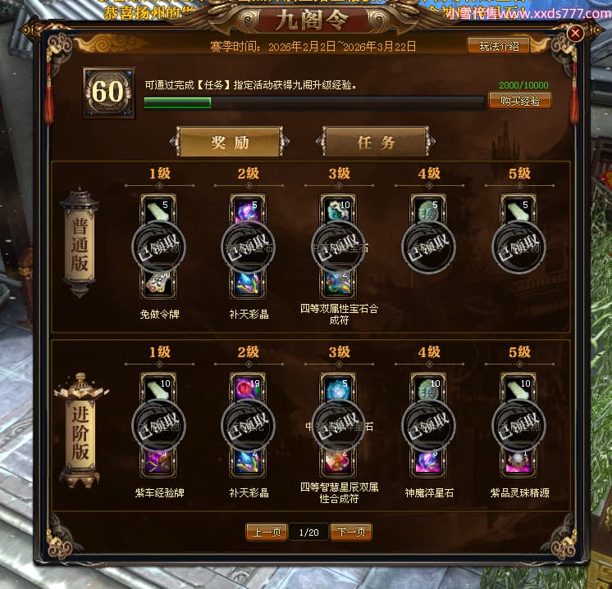The image size is (612, 589).
Task: Click the level 60 badge emblem
Action: click(109, 93)
